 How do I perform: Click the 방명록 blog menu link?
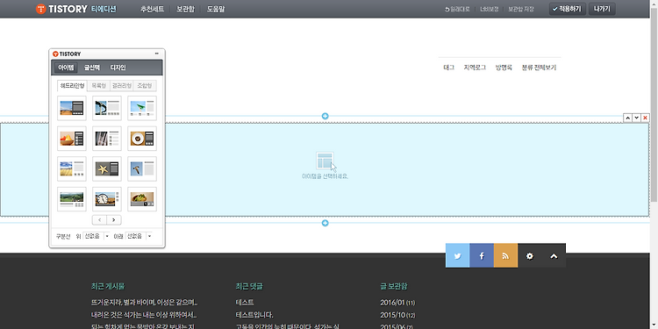[504, 68]
